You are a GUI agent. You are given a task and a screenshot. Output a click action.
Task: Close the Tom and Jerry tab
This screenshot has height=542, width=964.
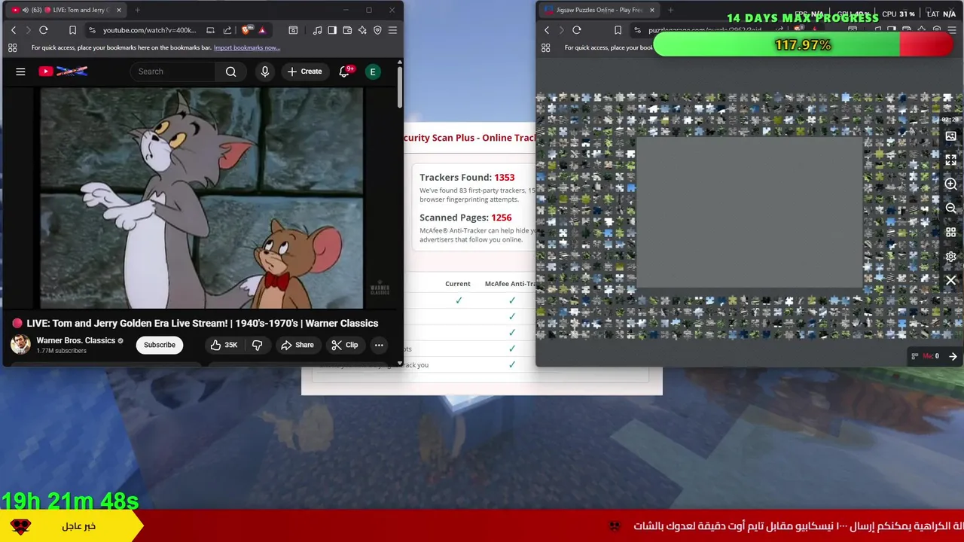point(120,10)
